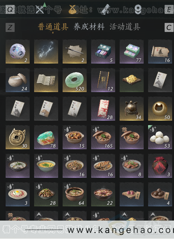Open the crossed swords equipment category
This screenshot has width=174, height=239.
pyautogui.click(x=40, y=9)
